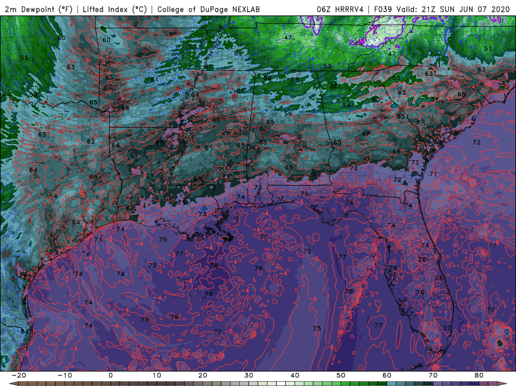Click the 50 label on the color scale
The width and height of the screenshot is (516, 387).
pos(341,375)
